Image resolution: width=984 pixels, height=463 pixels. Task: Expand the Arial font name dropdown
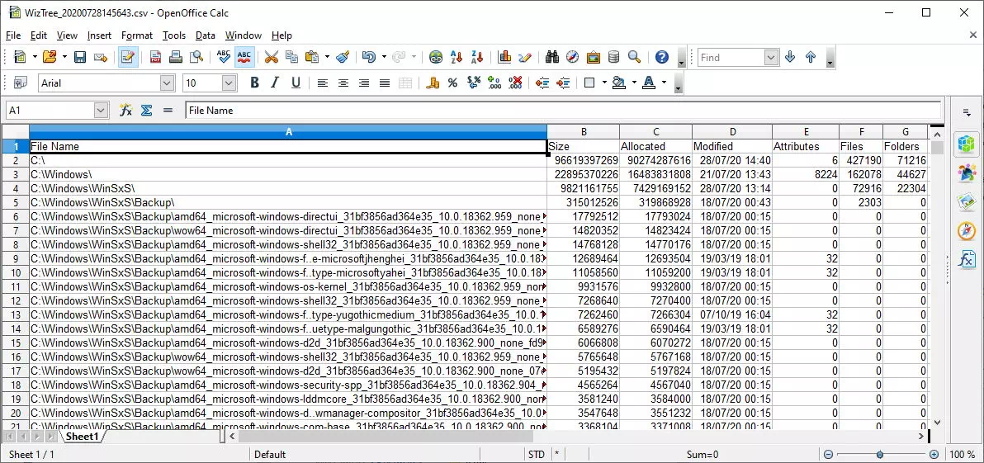click(x=167, y=83)
